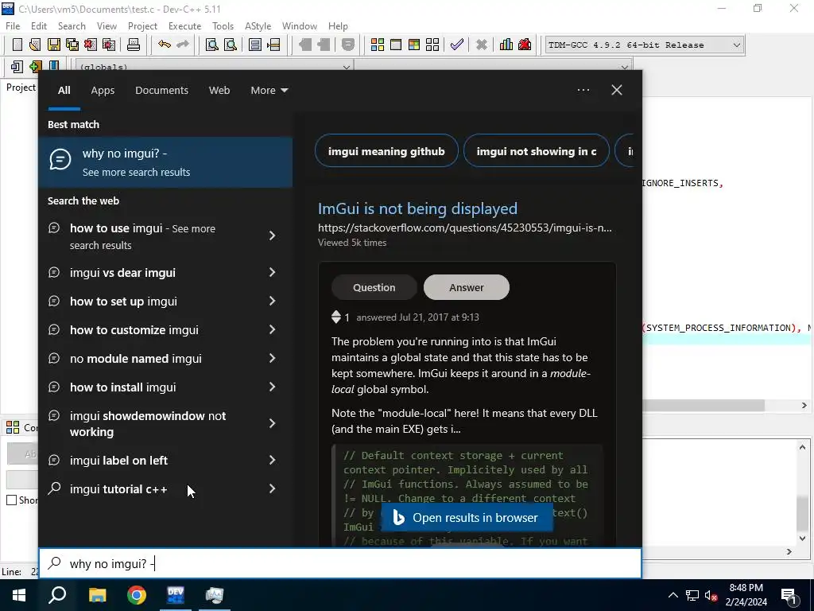Click the Rebuild All icon
814x611 pixels.
click(432, 45)
